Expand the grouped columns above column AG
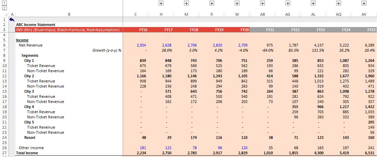This screenshot has height=157, width=377. [288, 3]
